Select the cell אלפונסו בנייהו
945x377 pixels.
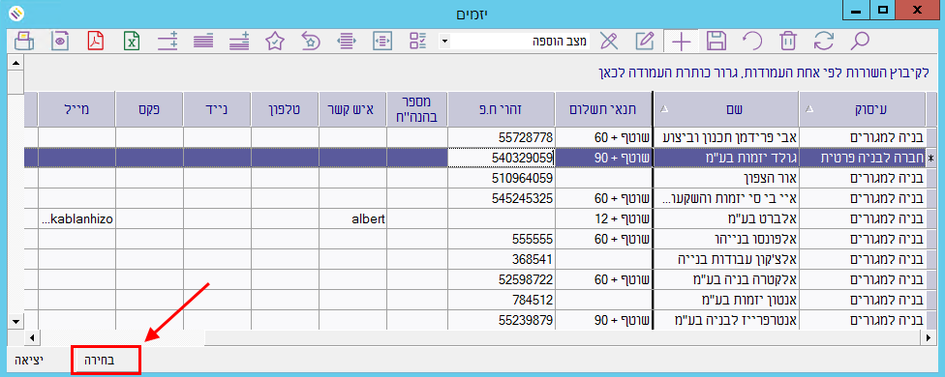(725, 240)
